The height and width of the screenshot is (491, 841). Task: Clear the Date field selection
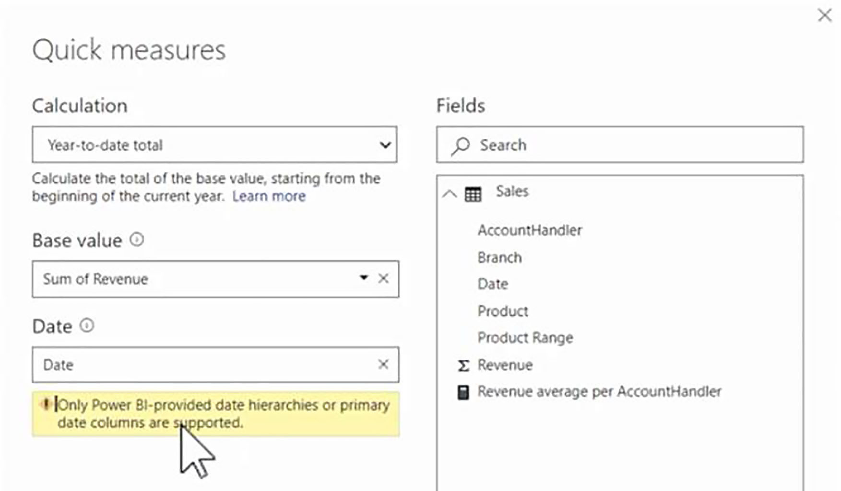[x=383, y=365]
